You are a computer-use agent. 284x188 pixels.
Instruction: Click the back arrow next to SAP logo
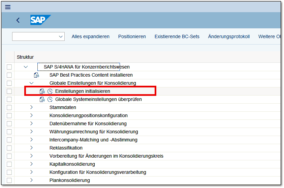18,20
